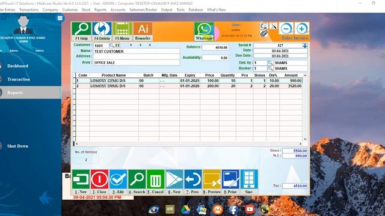
Task: Open the Database menu
Action: point(196,10)
